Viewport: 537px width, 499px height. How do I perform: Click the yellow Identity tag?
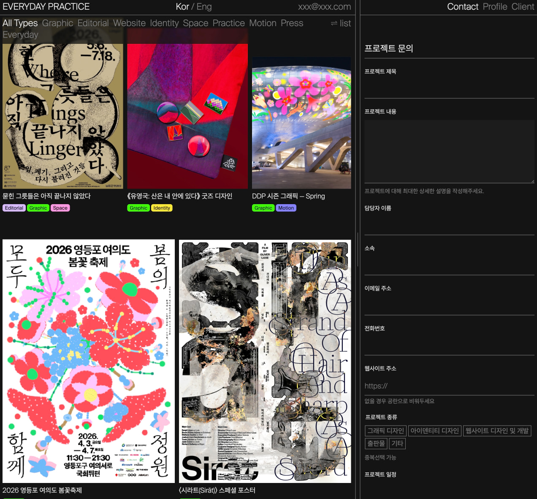click(162, 208)
